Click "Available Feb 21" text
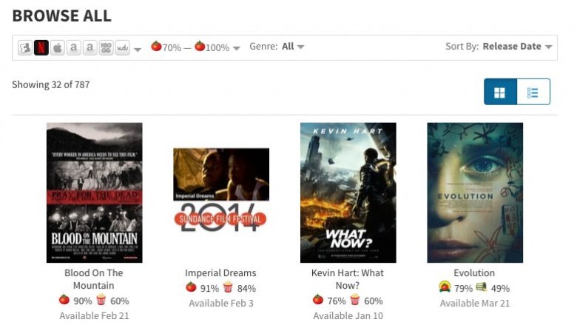 94,316
